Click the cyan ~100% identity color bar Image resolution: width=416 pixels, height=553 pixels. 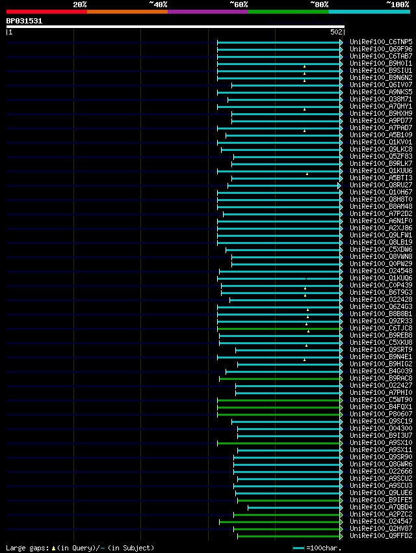point(369,12)
